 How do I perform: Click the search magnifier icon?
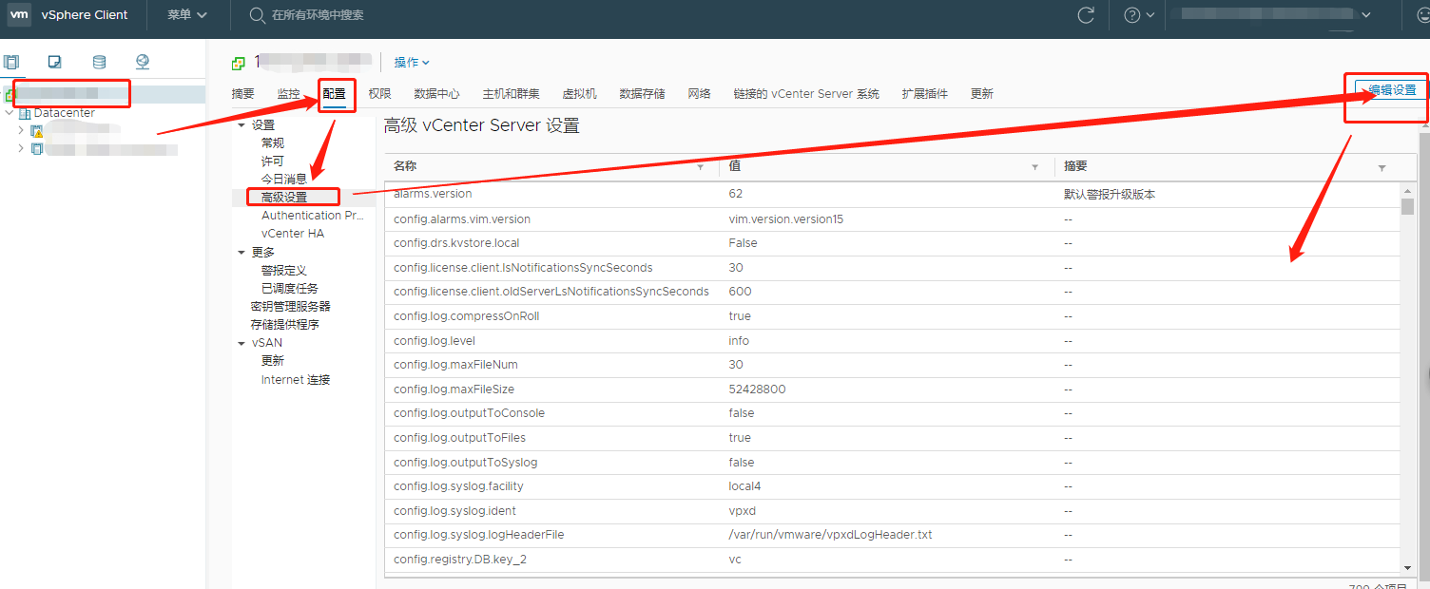[257, 15]
